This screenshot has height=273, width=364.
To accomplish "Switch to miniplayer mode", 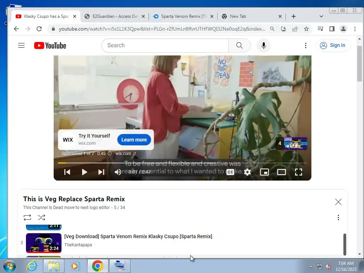I will [x=264, y=172].
